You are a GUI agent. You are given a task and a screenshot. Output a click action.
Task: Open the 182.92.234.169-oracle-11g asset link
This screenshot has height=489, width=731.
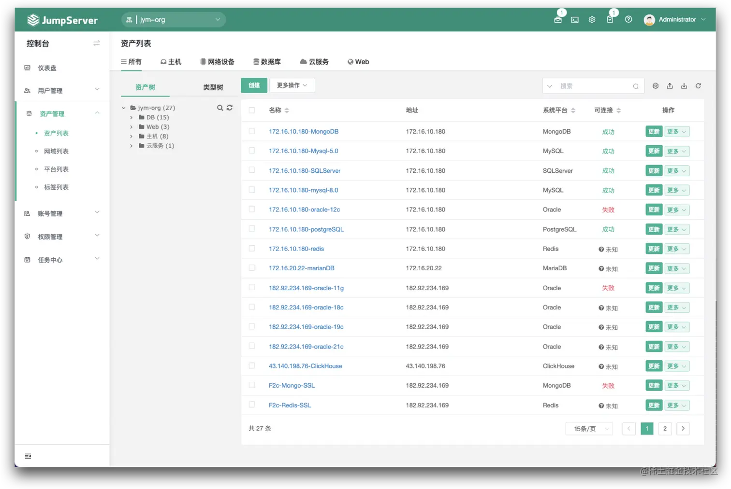point(306,288)
